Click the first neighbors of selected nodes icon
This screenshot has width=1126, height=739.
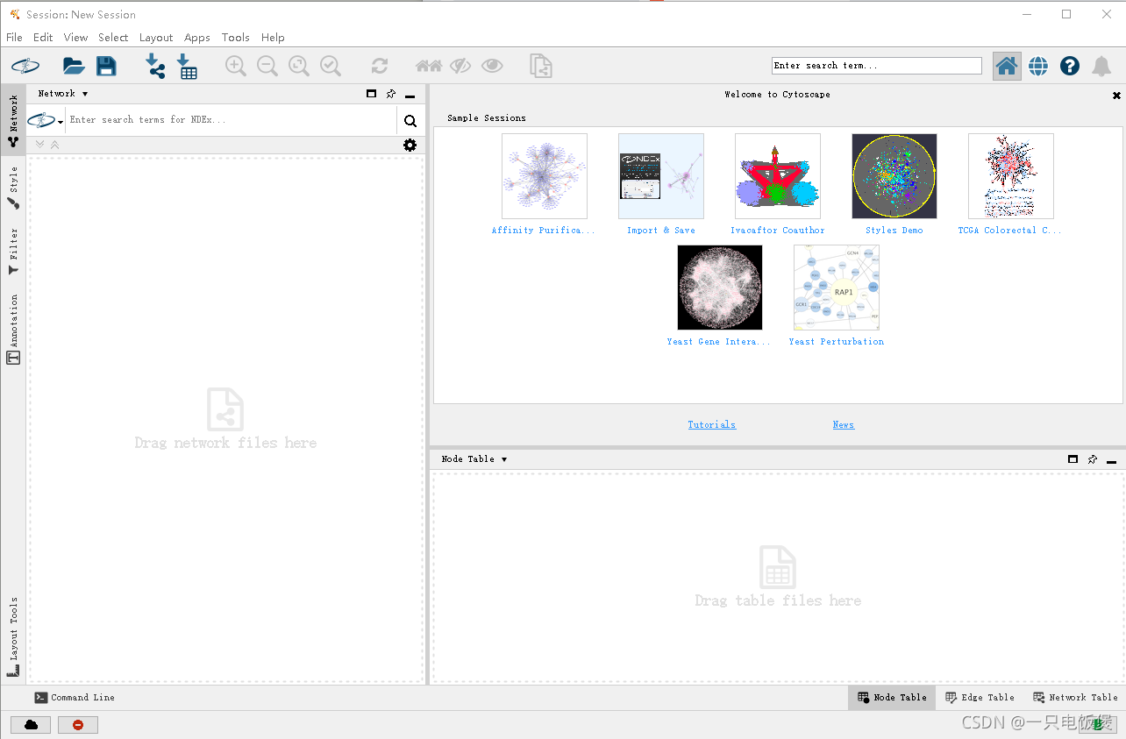pyautogui.click(x=429, y=66)
